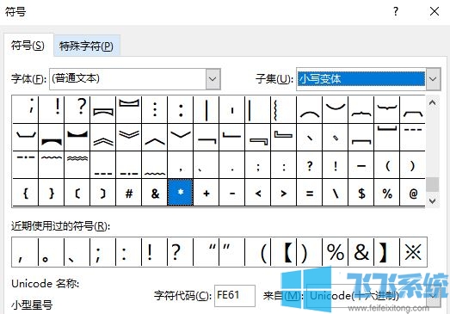This screenshot has width=450, height=314.
Task: Open the 字体(F) font dropdown
Action: [x=213, y=79]
